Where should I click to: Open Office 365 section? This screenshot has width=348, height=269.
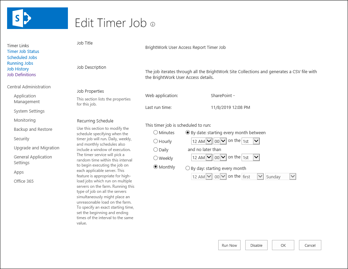[x=24, y=181]
